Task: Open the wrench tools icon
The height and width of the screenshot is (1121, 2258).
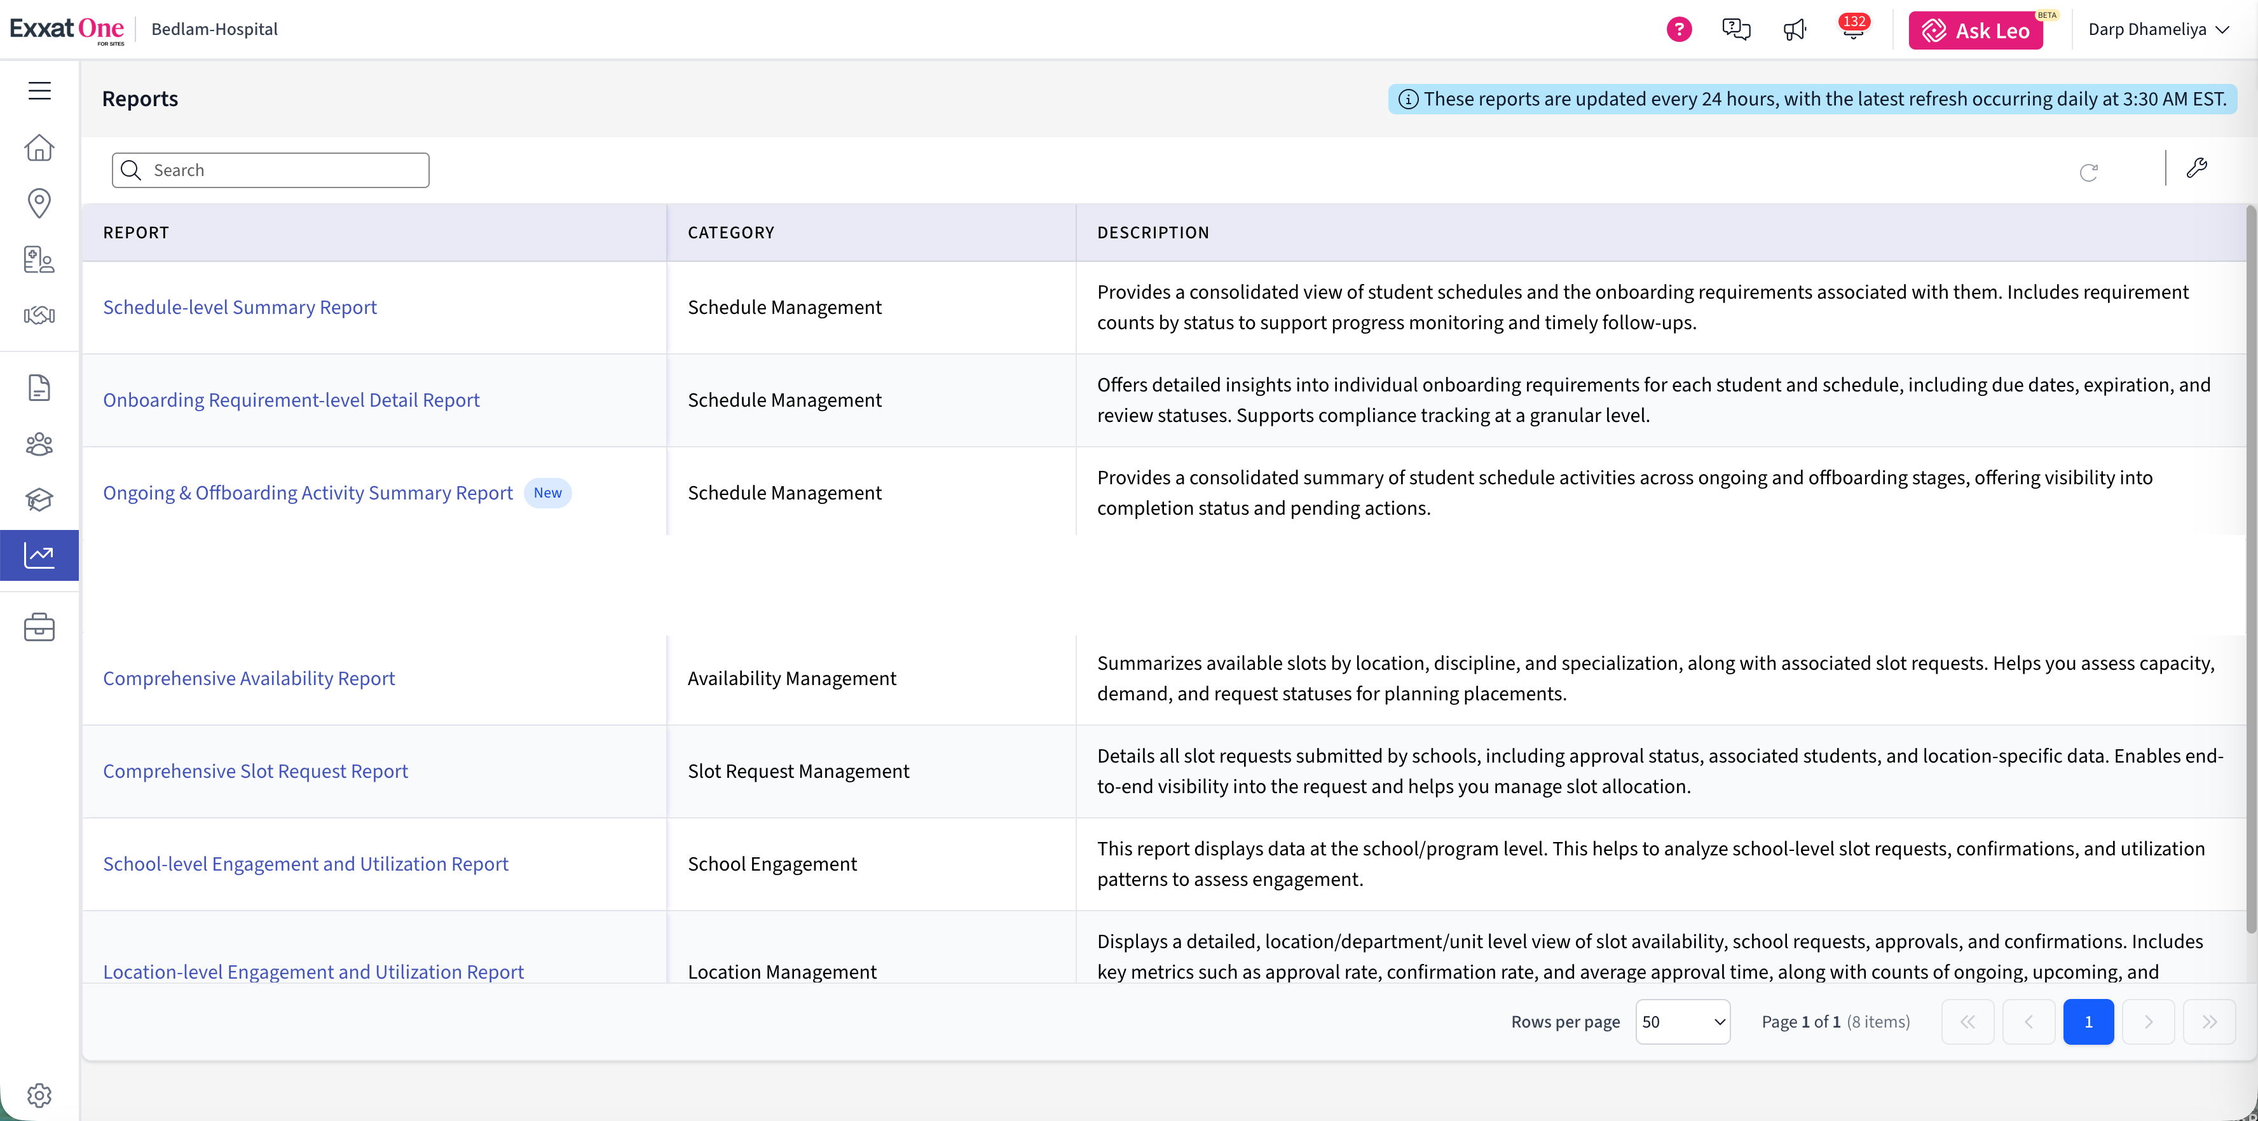Action: pos(2196,168)
